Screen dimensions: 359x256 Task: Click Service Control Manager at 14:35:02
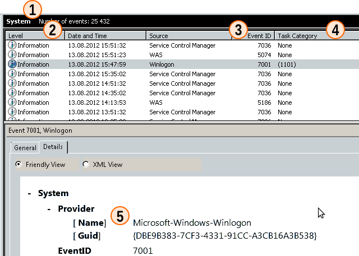tap(182, 93)
